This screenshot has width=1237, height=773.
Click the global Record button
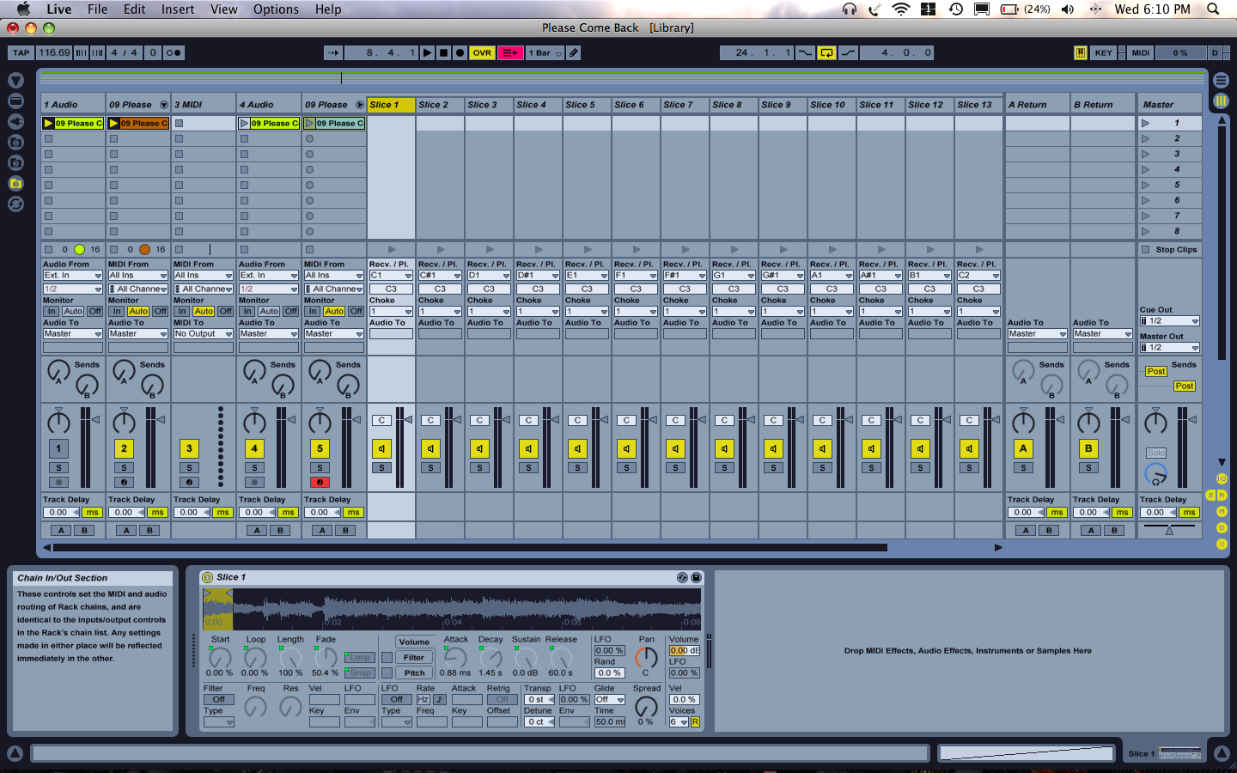(x=460, y=52)
